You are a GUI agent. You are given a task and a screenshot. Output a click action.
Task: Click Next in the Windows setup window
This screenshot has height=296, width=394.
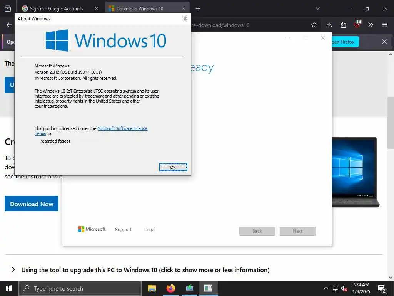[x=298, y=231]
